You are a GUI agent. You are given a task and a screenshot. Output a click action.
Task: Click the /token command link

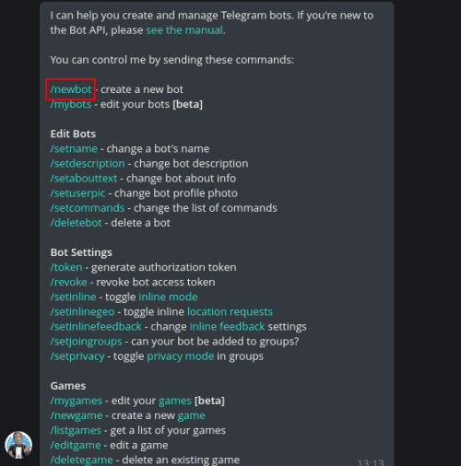(x=66, y=267)
